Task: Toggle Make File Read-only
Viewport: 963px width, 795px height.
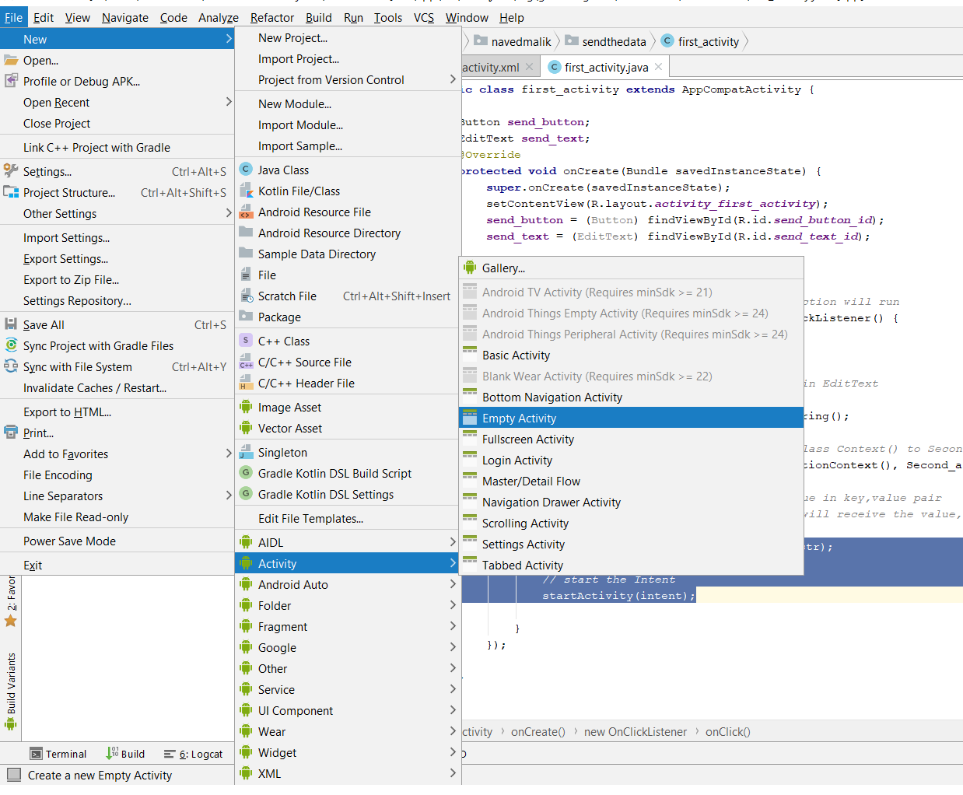Action: point(117,517)
